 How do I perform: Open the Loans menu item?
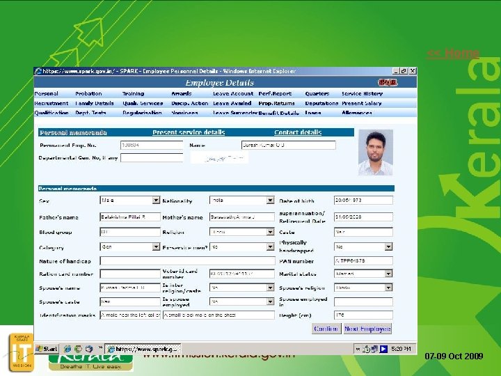point(313,113)
